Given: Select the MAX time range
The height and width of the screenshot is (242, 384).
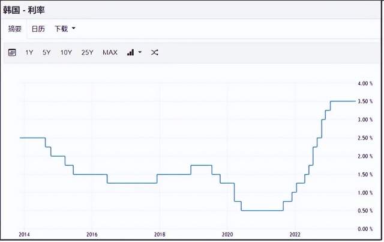Looking at the screenshot, I should [x=110, y=52].
